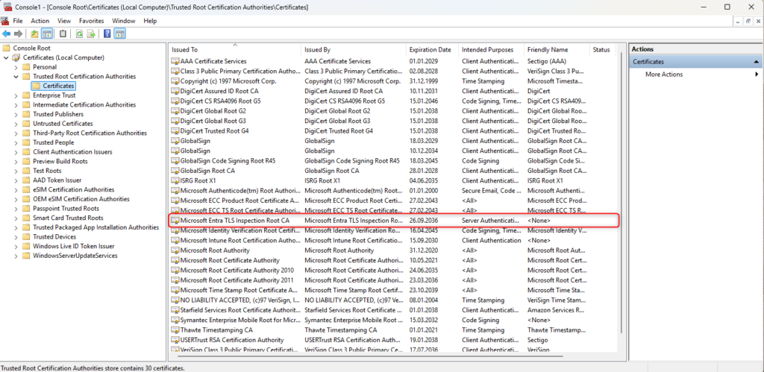
Task: Open More Actions in the Actions pane
Action: 663,75
